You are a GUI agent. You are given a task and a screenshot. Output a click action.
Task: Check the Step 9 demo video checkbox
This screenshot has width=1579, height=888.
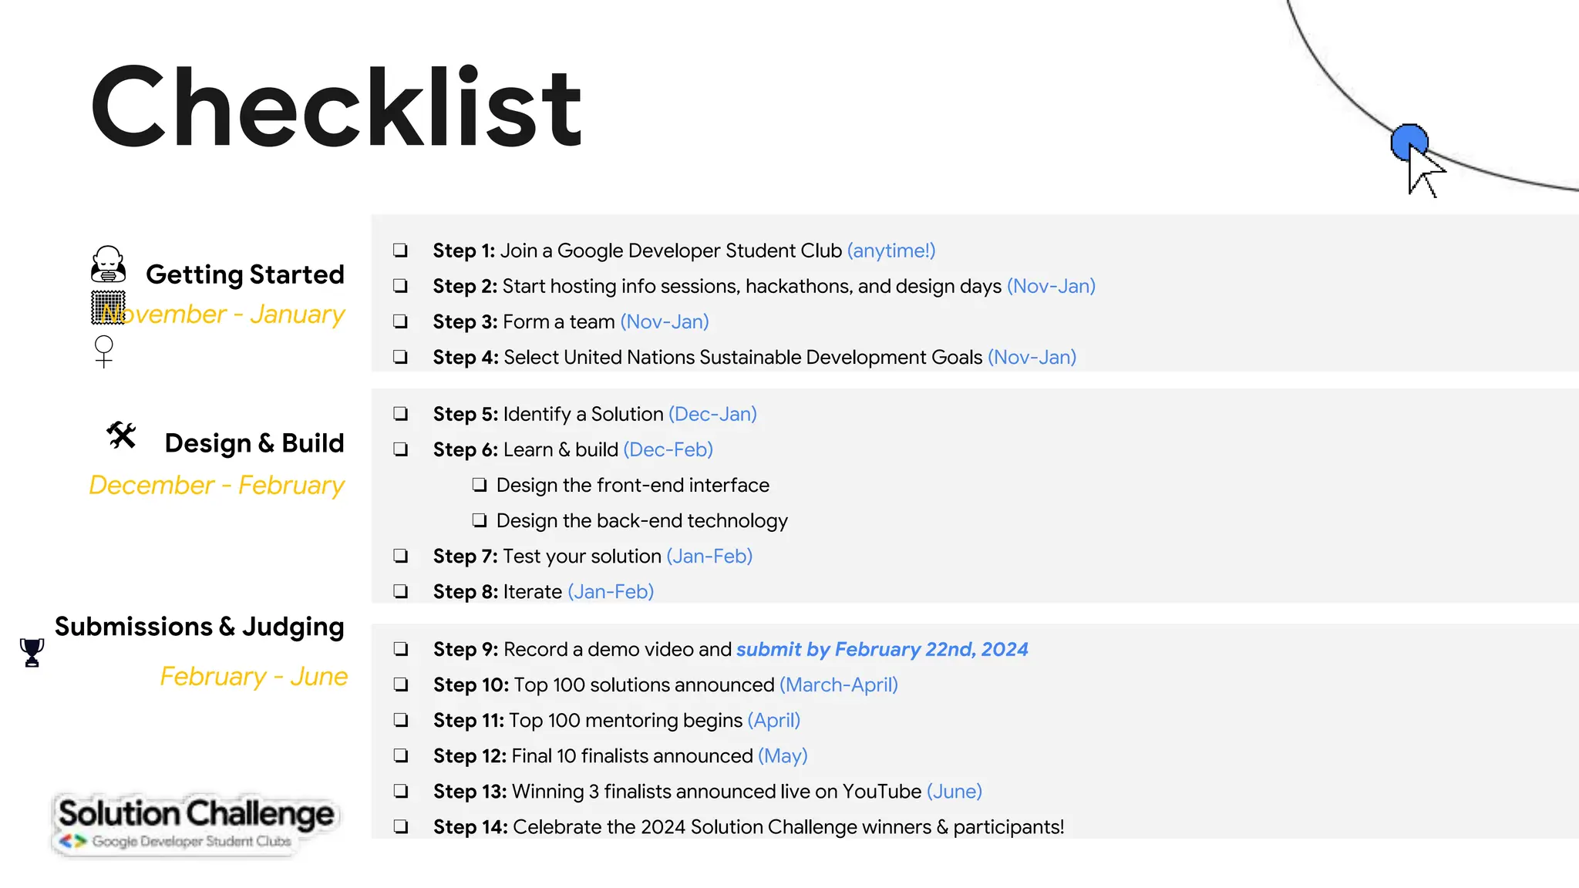[401, 649]
